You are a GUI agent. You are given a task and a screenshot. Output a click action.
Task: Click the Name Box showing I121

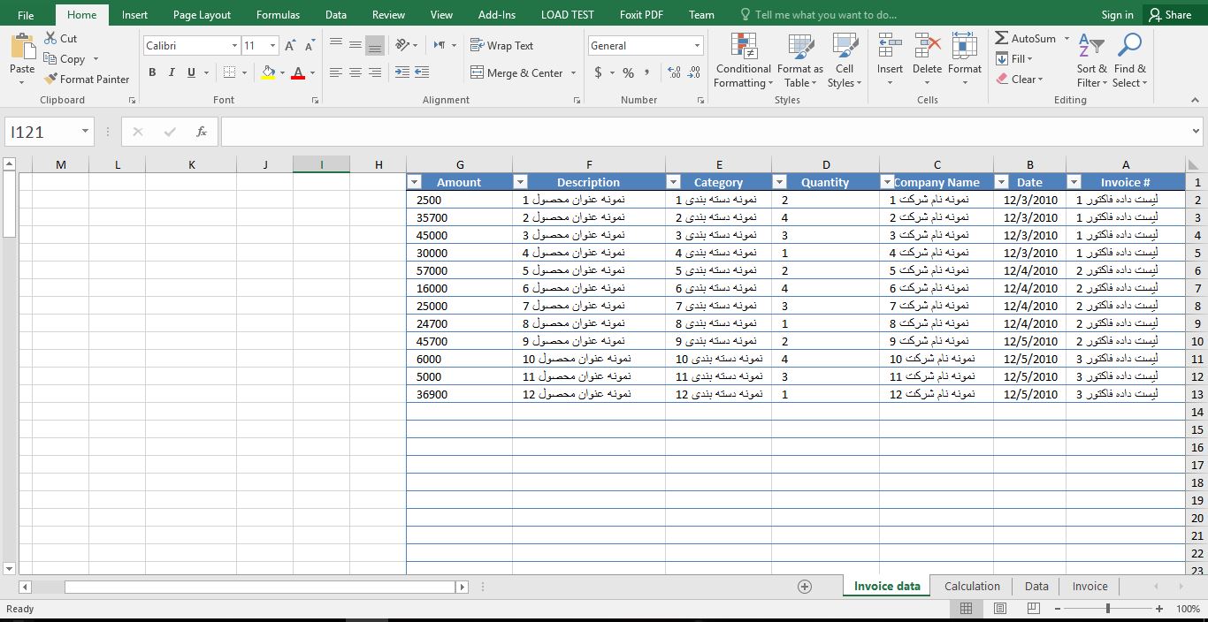pos(42,132)
